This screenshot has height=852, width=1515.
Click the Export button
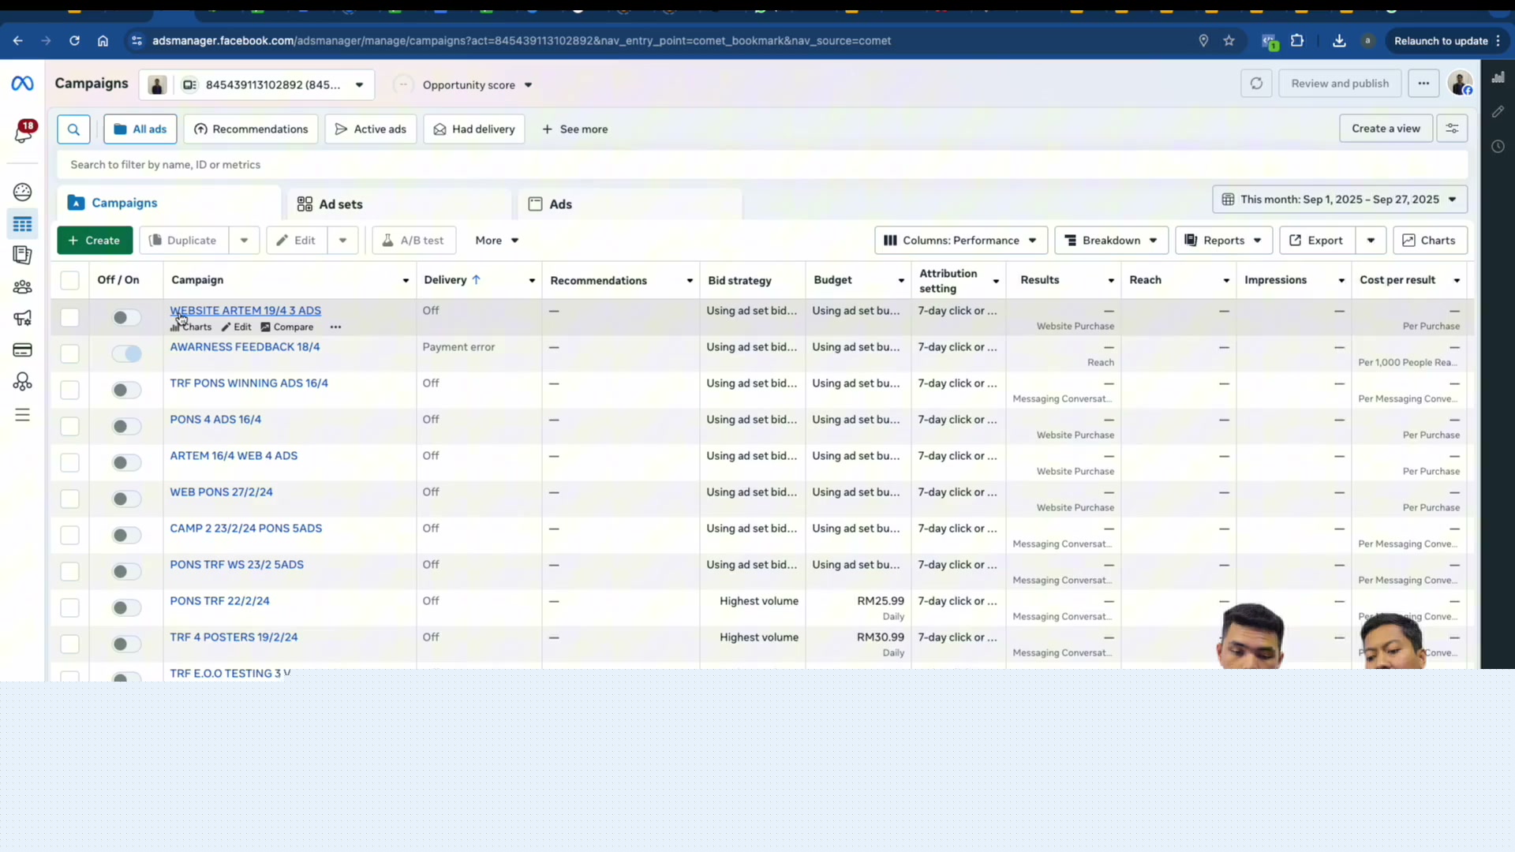coord(1316,241)
